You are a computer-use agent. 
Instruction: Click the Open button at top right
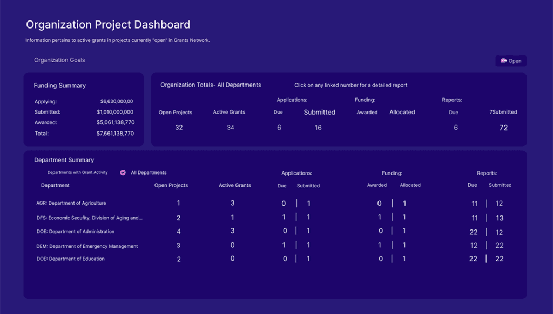coord(510,61)
